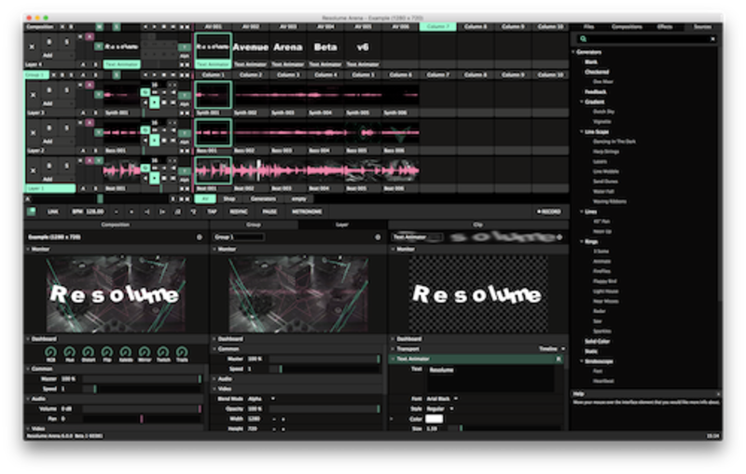Viewport: 746px width, 474px height.
Task: Close the Text Animator effect panel
Action: pyautogui.click(x=559, y=359)
